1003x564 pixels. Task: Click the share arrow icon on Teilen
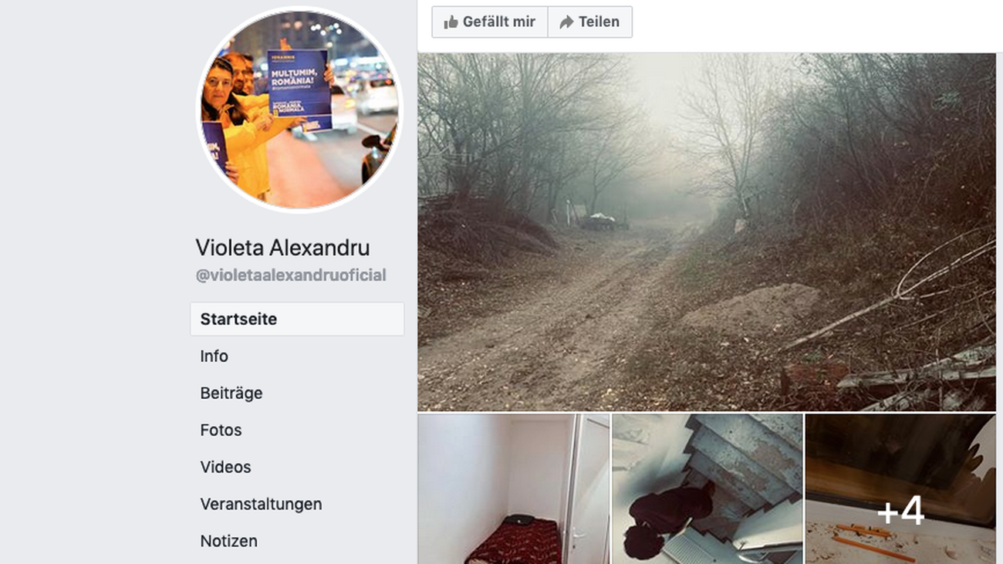tap(566, 22)
